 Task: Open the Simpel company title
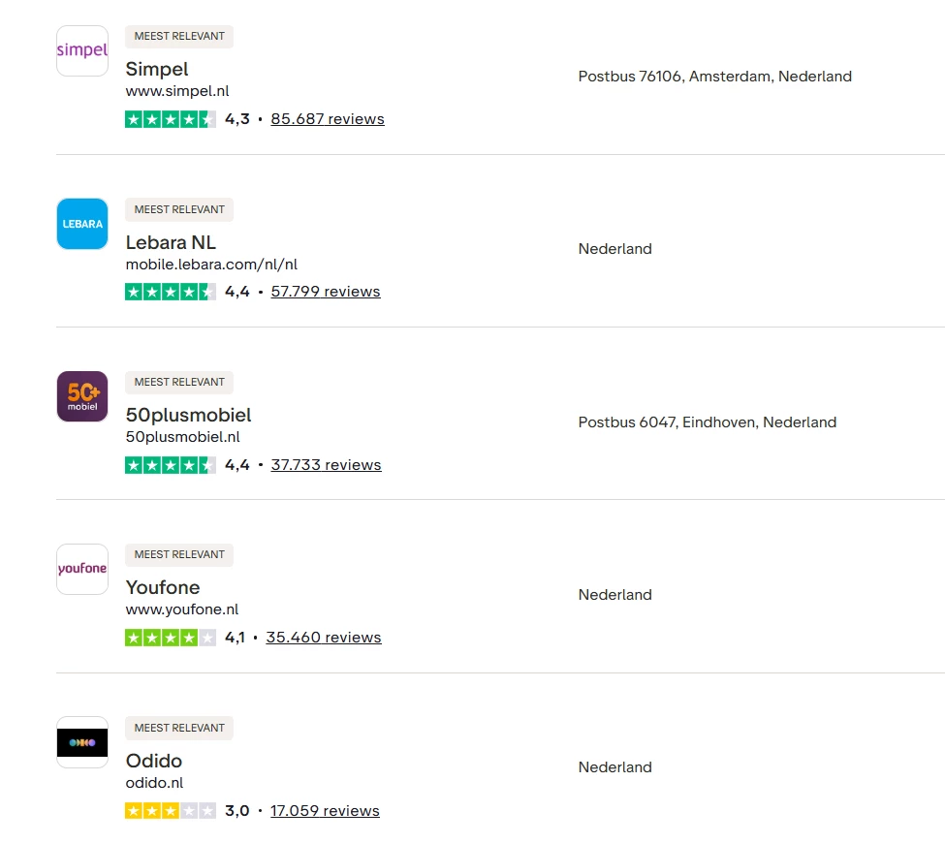[x=157, y=69]
